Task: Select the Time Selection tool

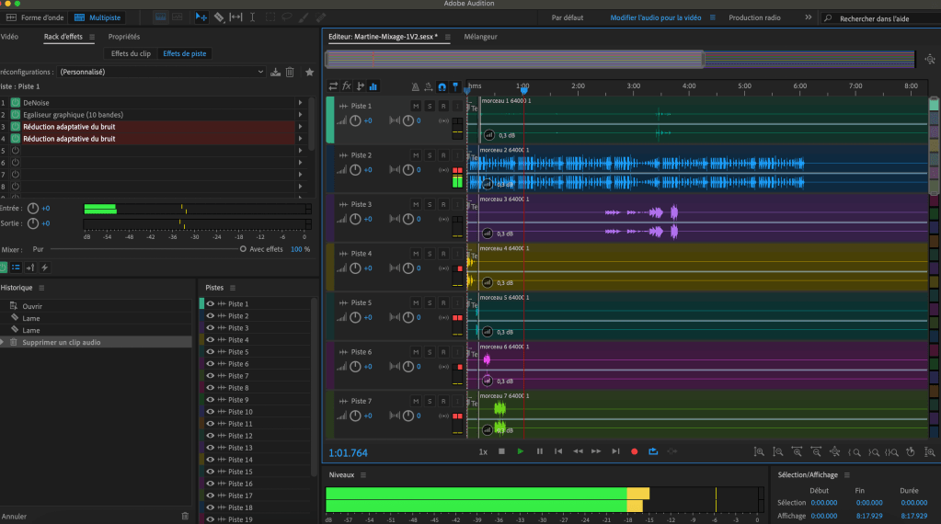Action: 253,17
